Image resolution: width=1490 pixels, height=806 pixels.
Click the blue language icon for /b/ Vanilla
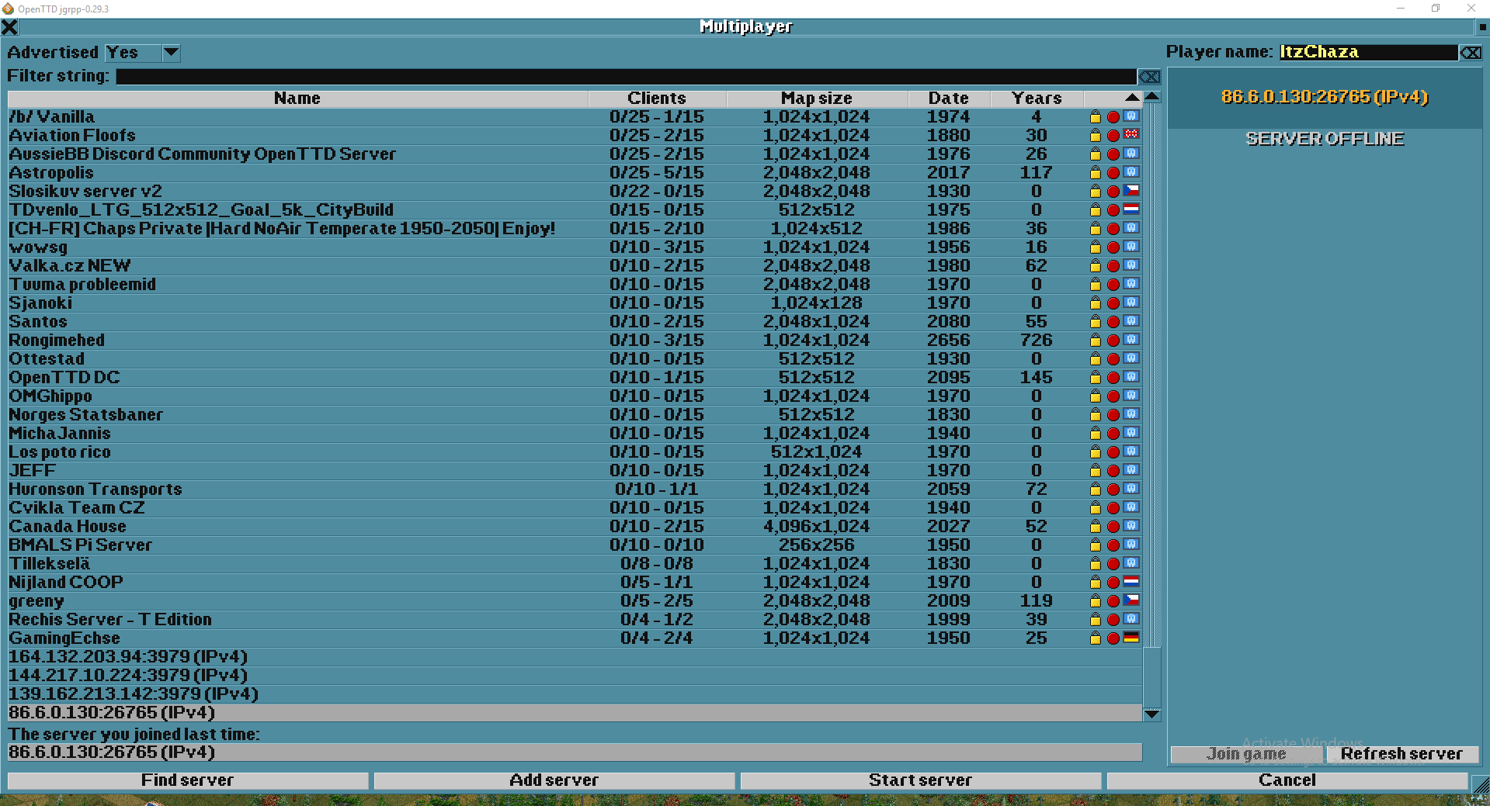coord(1132,116)
